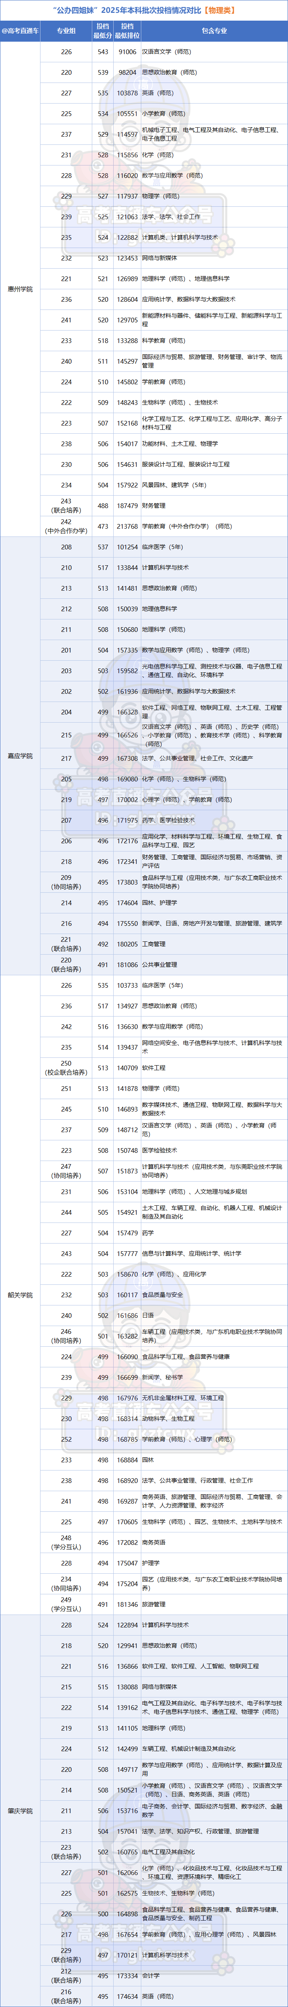This screenshot has height=2007, width=288.
Task: Select rank value 126989
Action: 127,279
